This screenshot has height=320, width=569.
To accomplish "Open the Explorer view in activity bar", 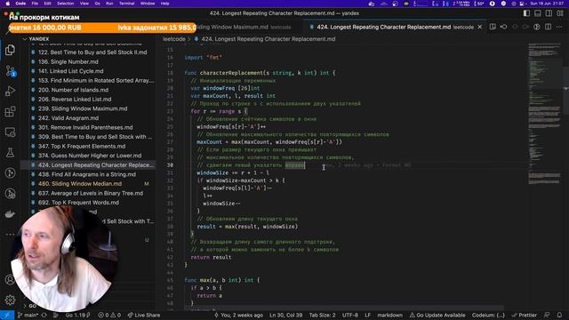I will [10, 50].
